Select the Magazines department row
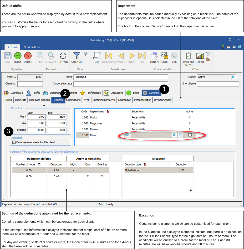This screenshot has height=249, width=244. coord(136,123)
